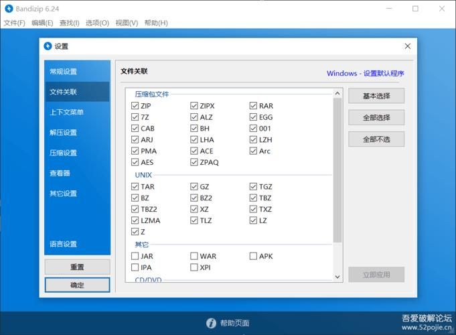
Task: Enable the JAR association
Action: coord(135,256)
